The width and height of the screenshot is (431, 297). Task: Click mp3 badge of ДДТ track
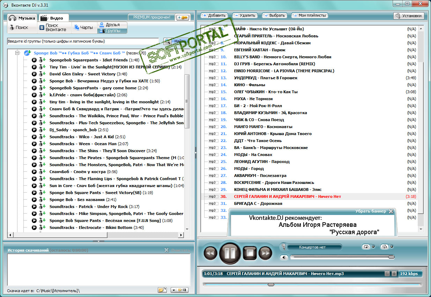(213, 141)
